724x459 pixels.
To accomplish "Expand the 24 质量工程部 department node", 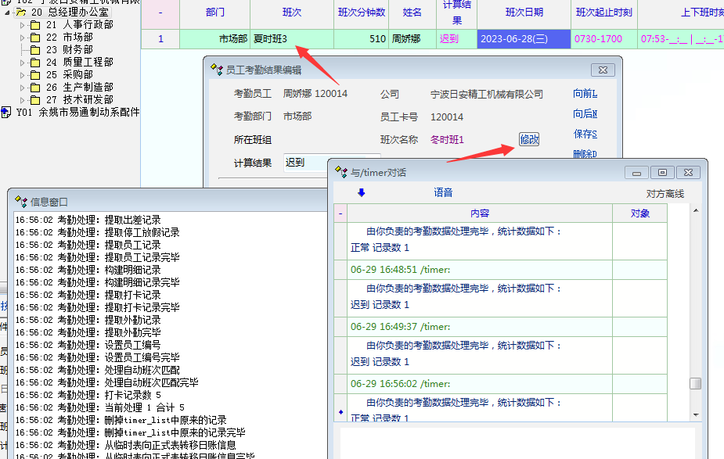I will 23,63.
